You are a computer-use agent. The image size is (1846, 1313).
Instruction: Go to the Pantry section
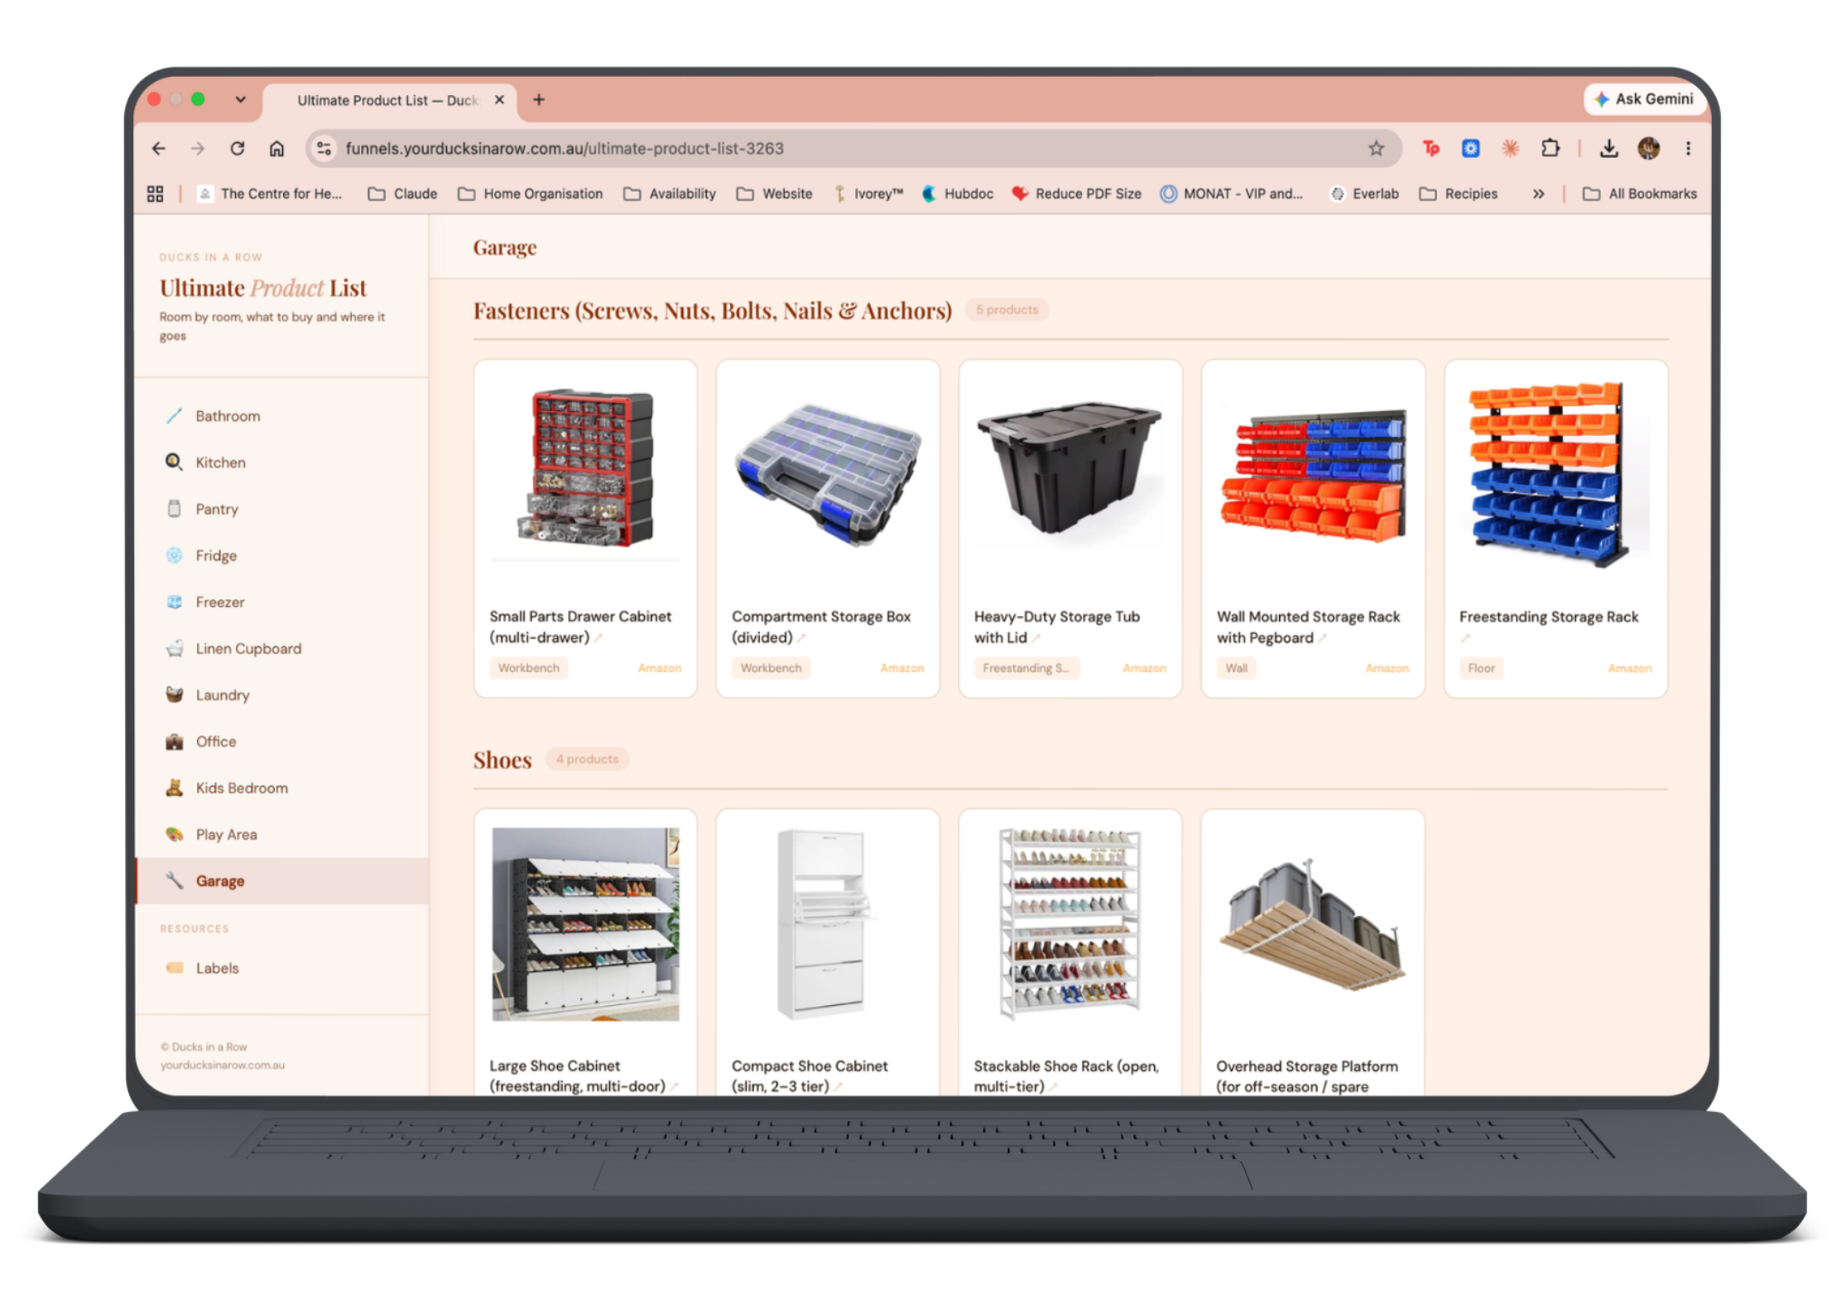[x=281, y=509]
